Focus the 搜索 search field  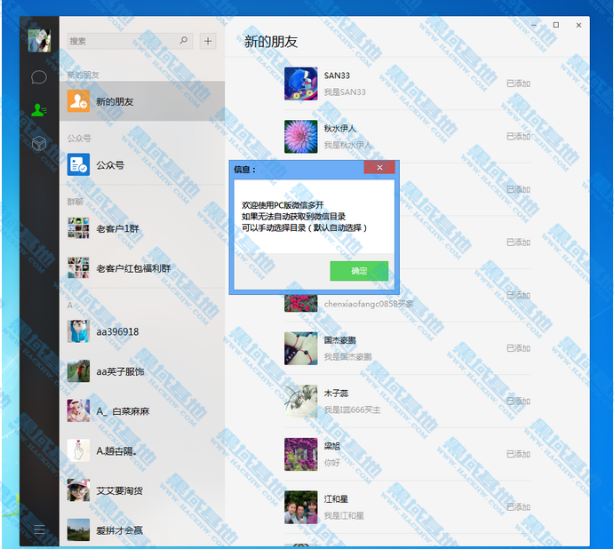tap(130, 41)
